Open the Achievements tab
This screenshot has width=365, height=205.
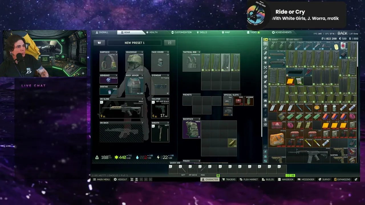click(282, 32)
